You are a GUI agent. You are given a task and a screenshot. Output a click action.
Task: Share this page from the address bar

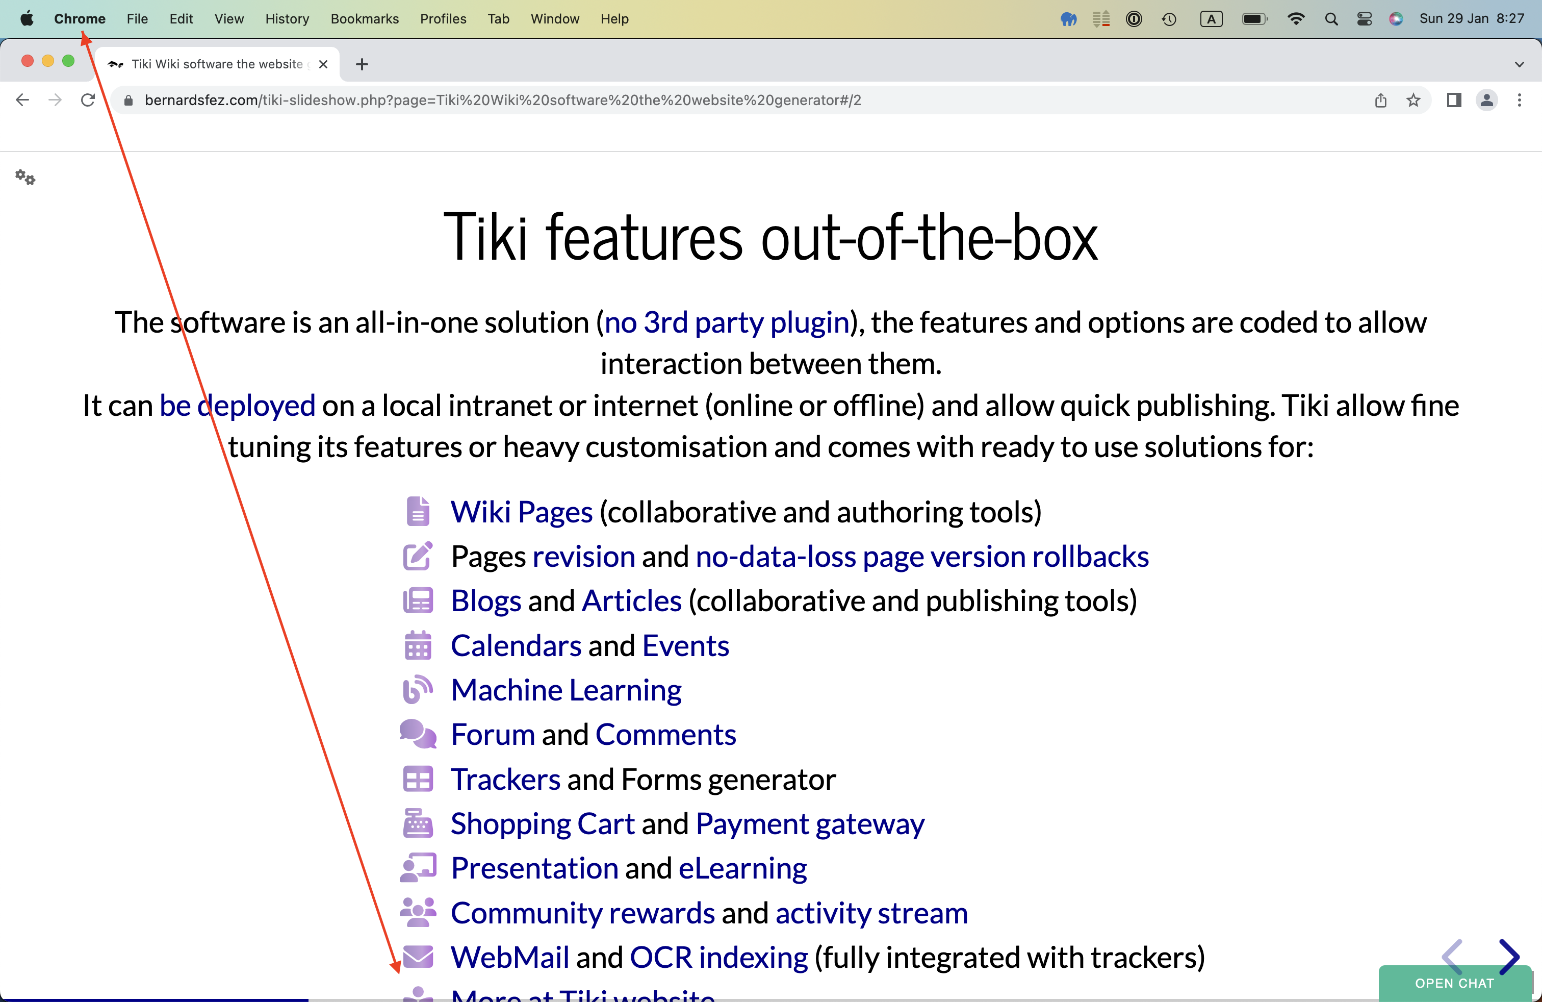click(1381, 101)
